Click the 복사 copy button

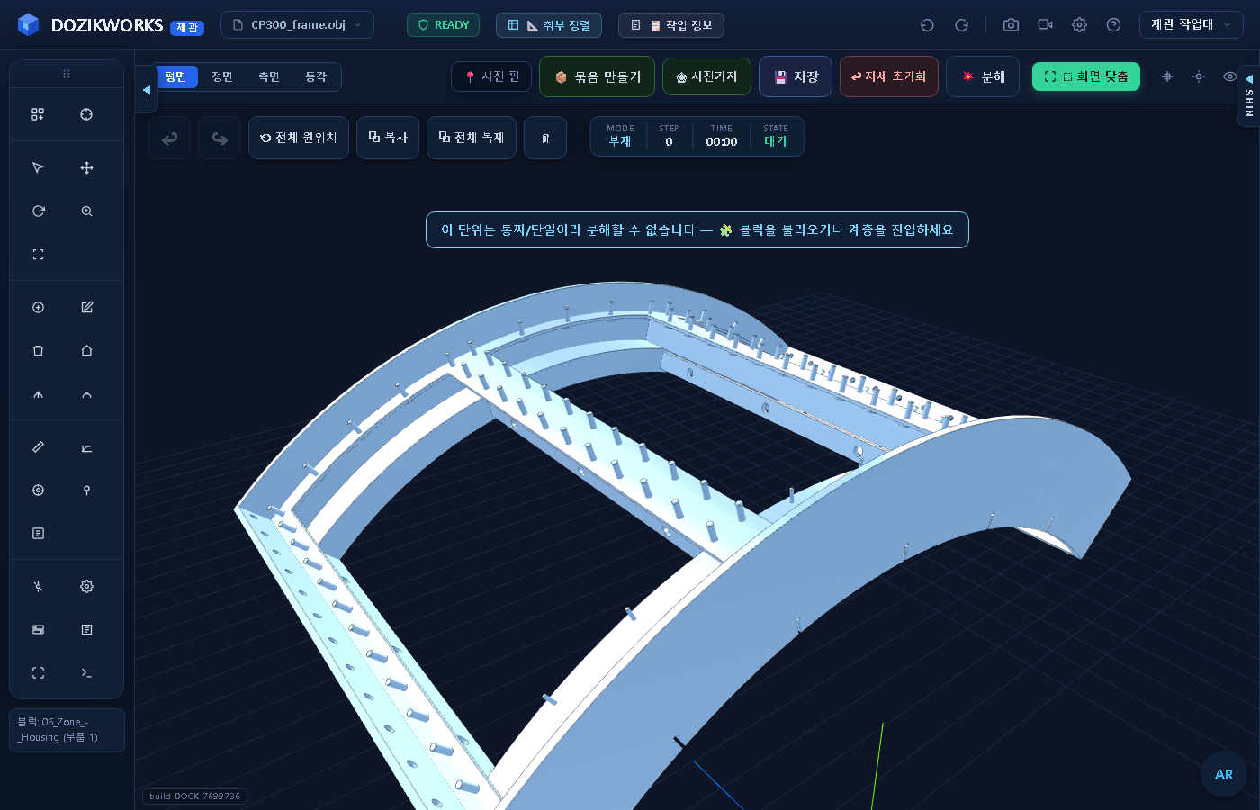pyautogui.click(x=388, y=138)
